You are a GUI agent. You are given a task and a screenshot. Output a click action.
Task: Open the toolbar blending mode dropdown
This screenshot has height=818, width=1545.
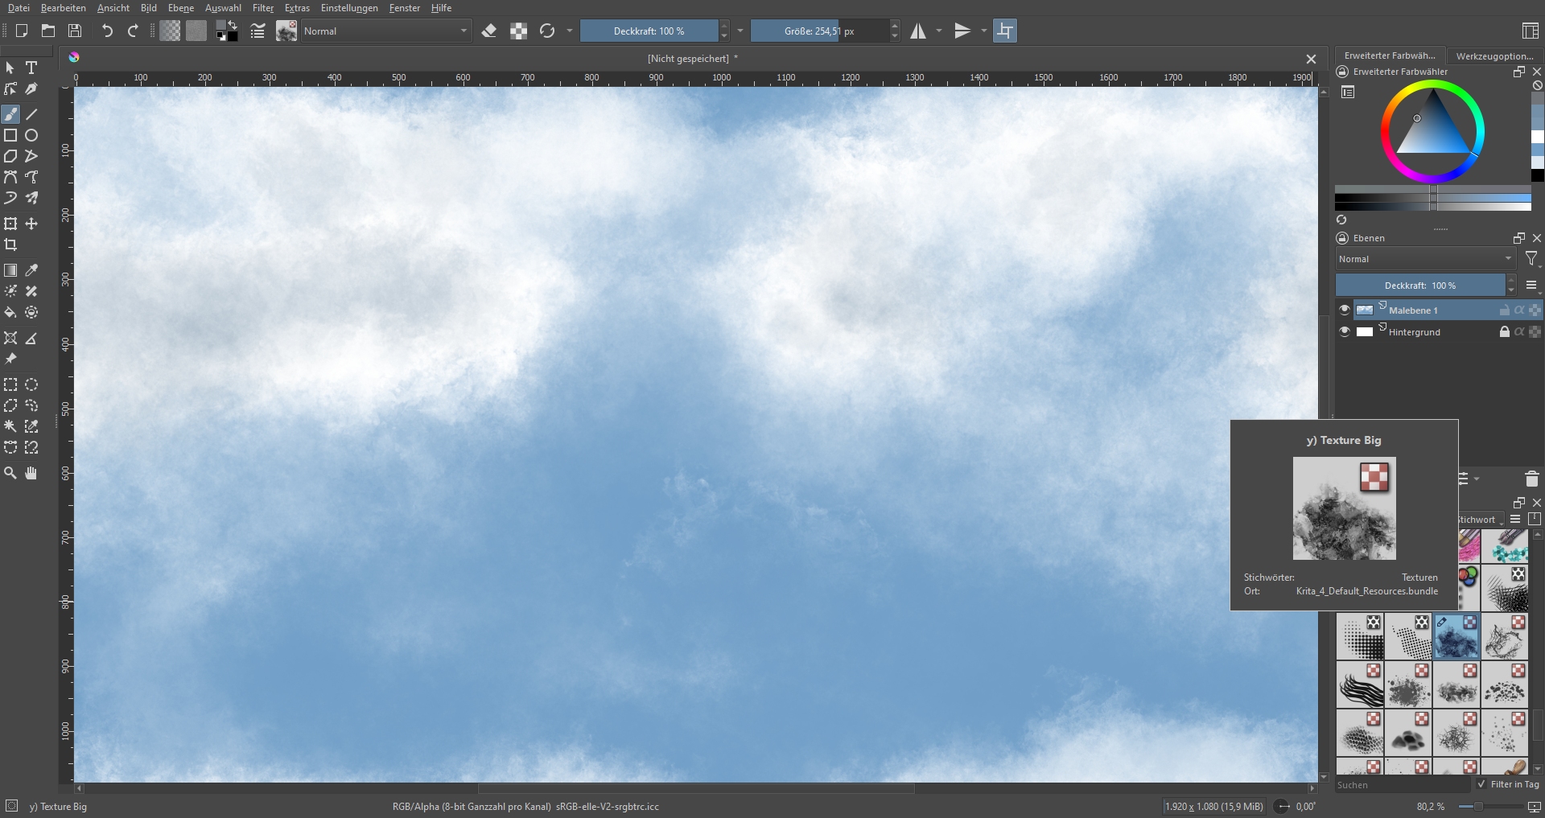tap(386, 31)
